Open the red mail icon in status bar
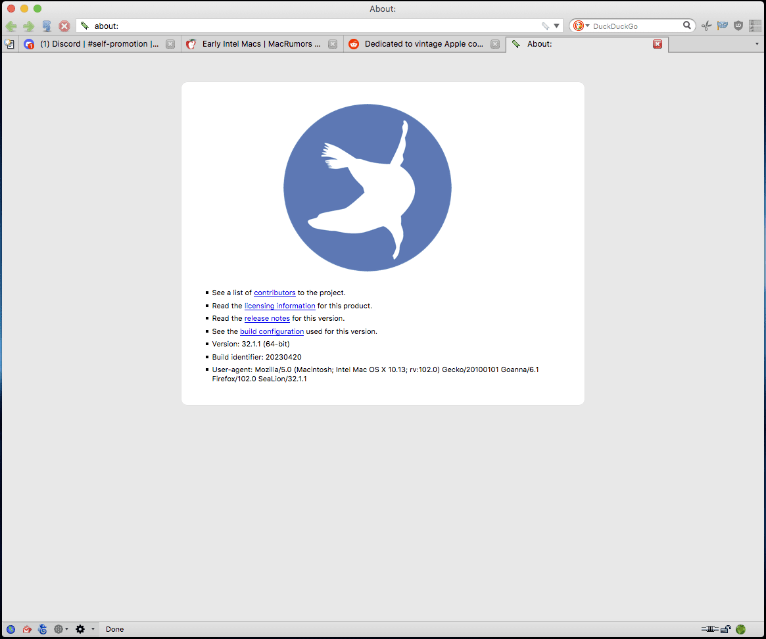Image resolution: width=766 pixels, height=639 pixels. coord(27,629)
